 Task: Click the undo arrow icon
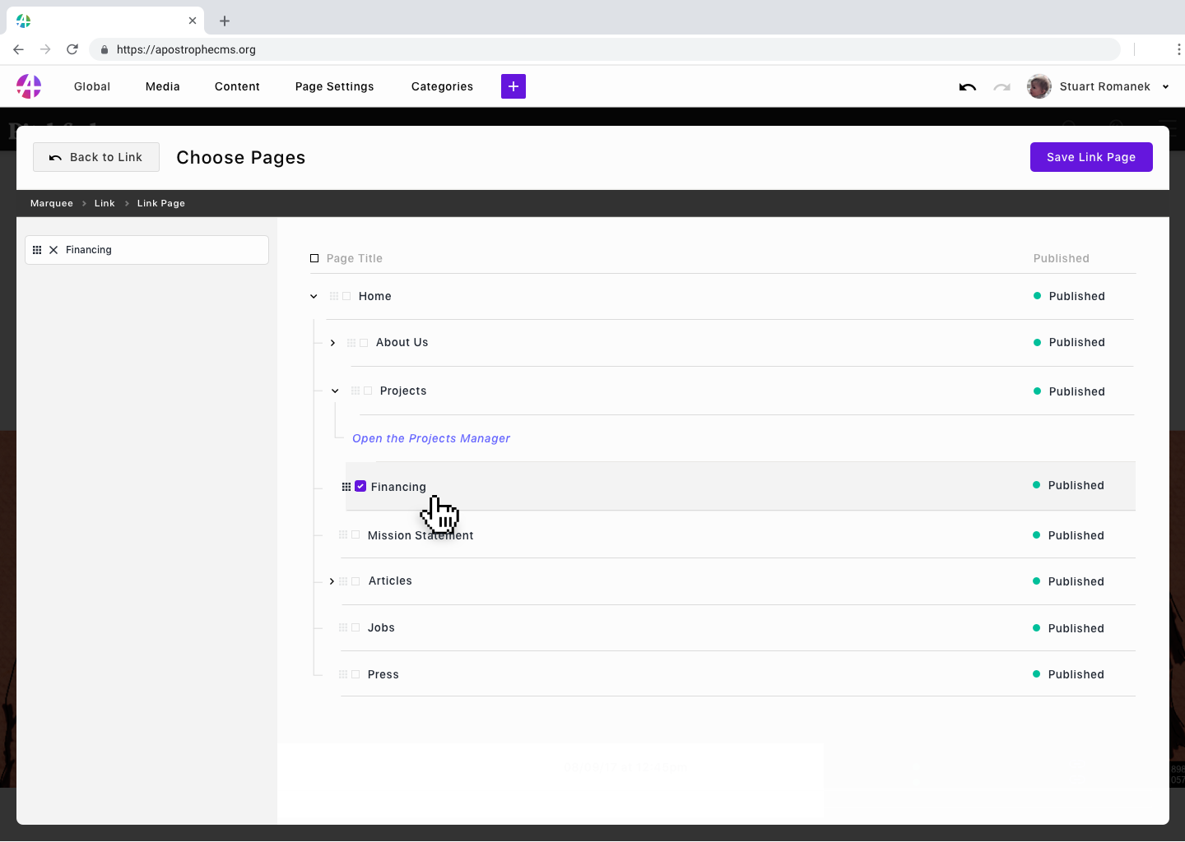[967, 86]
